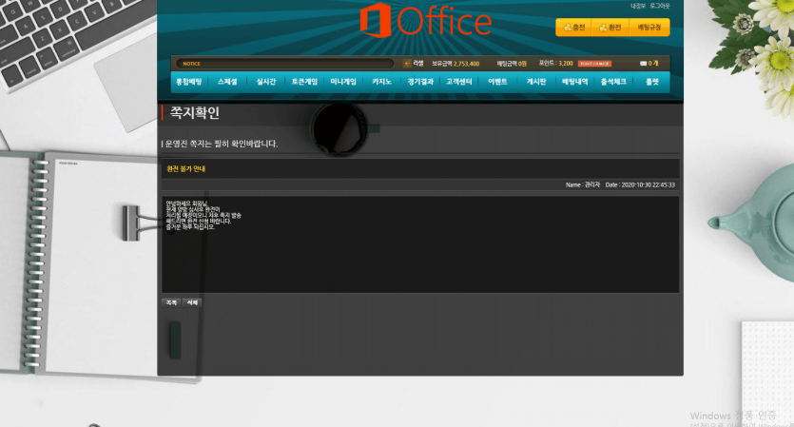Open the 룰렛 menu
The image size is (794, 427).
pos(652,82)
